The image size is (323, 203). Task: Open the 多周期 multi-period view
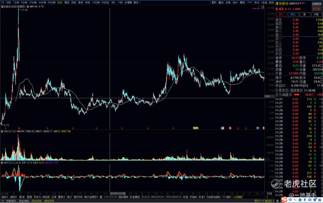click(128, 2)
